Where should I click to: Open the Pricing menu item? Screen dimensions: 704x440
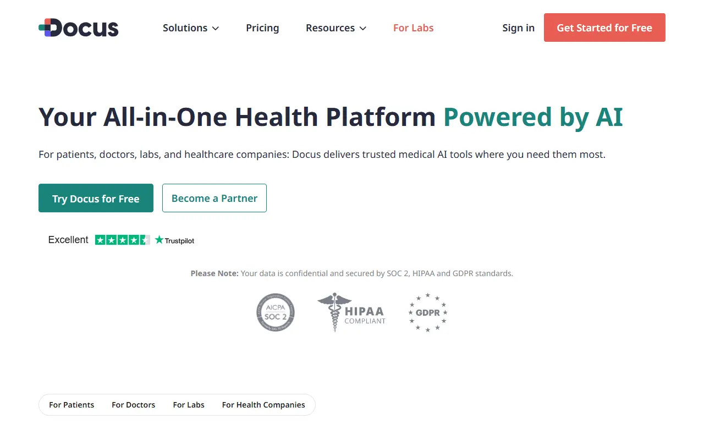pos(262,28)
